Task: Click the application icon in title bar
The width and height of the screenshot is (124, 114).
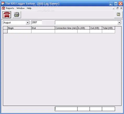Action: pos(3,3)
